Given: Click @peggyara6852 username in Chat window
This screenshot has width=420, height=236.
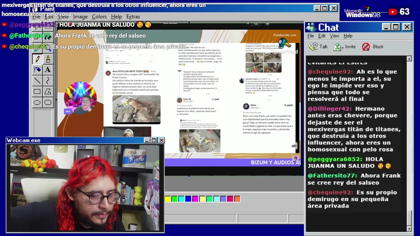Looking at the screenshot, I should (335, 159).
